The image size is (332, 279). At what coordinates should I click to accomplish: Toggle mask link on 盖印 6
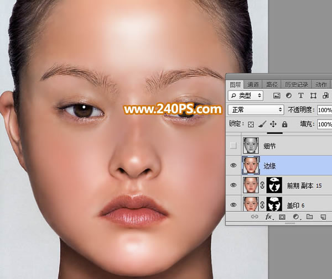(x=262, y=205)
